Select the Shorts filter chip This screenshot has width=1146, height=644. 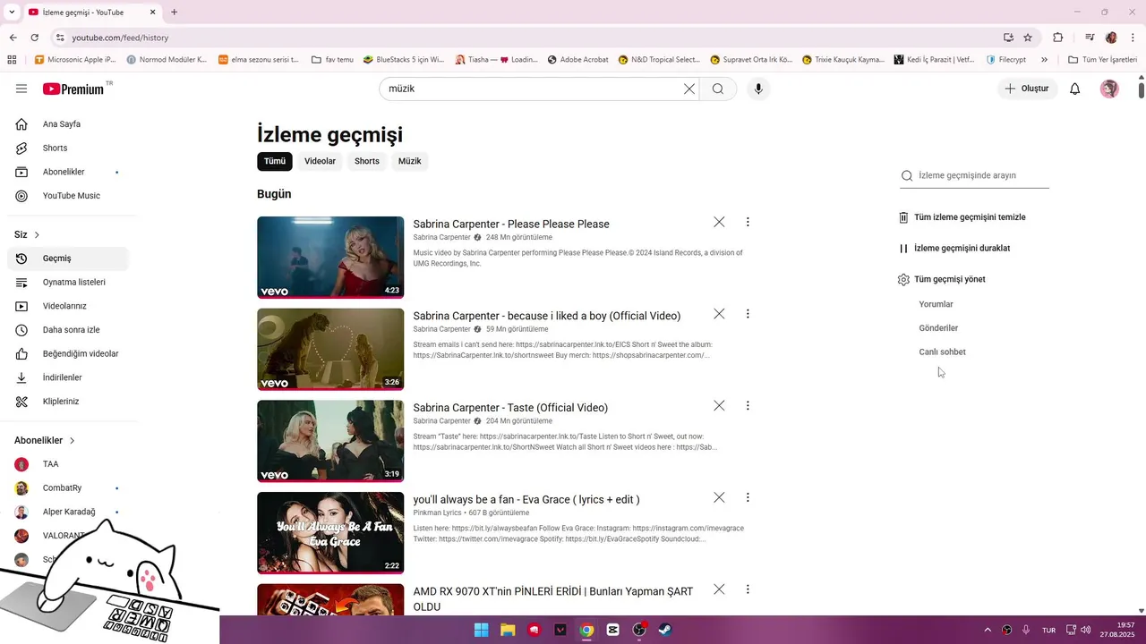tap(367, 161)
